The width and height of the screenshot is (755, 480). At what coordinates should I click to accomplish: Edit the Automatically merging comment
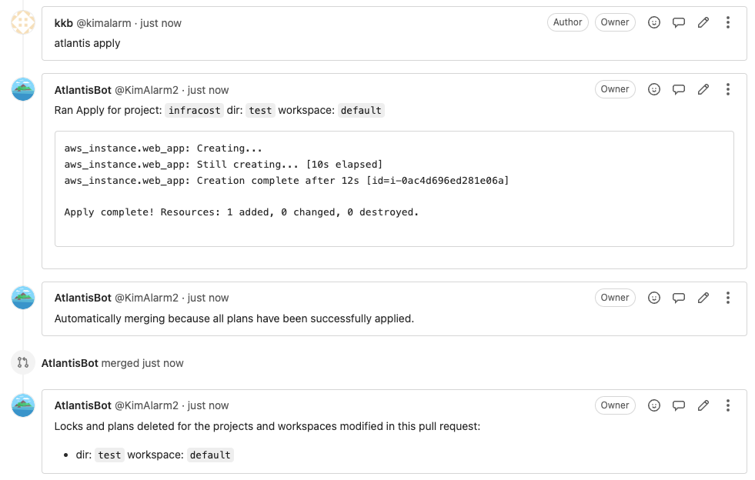(x=703, y=298)
